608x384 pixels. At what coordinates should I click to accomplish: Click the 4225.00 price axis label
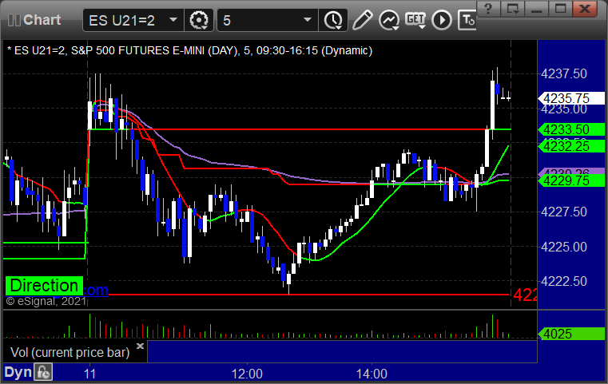(x=564, y=247)
